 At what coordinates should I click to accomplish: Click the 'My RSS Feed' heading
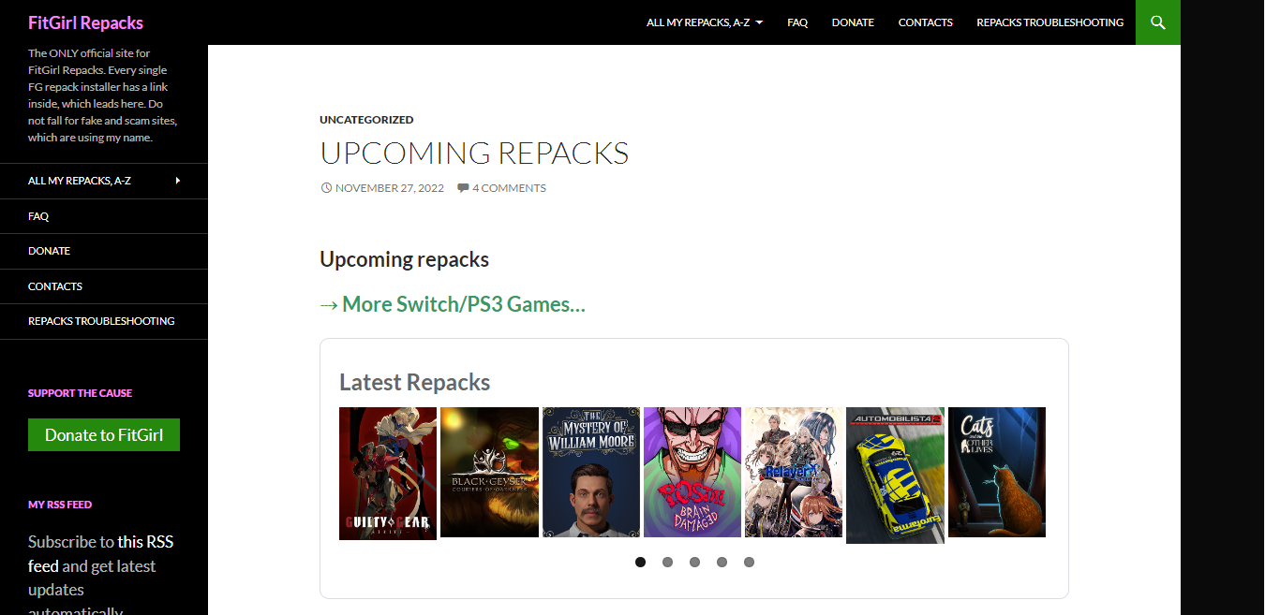tap(60, 505)
